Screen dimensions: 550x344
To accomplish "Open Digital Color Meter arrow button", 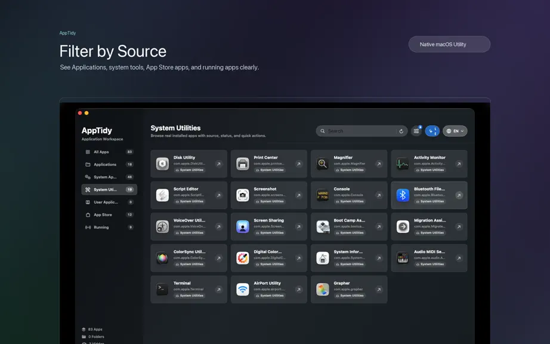I will [298, 258].
